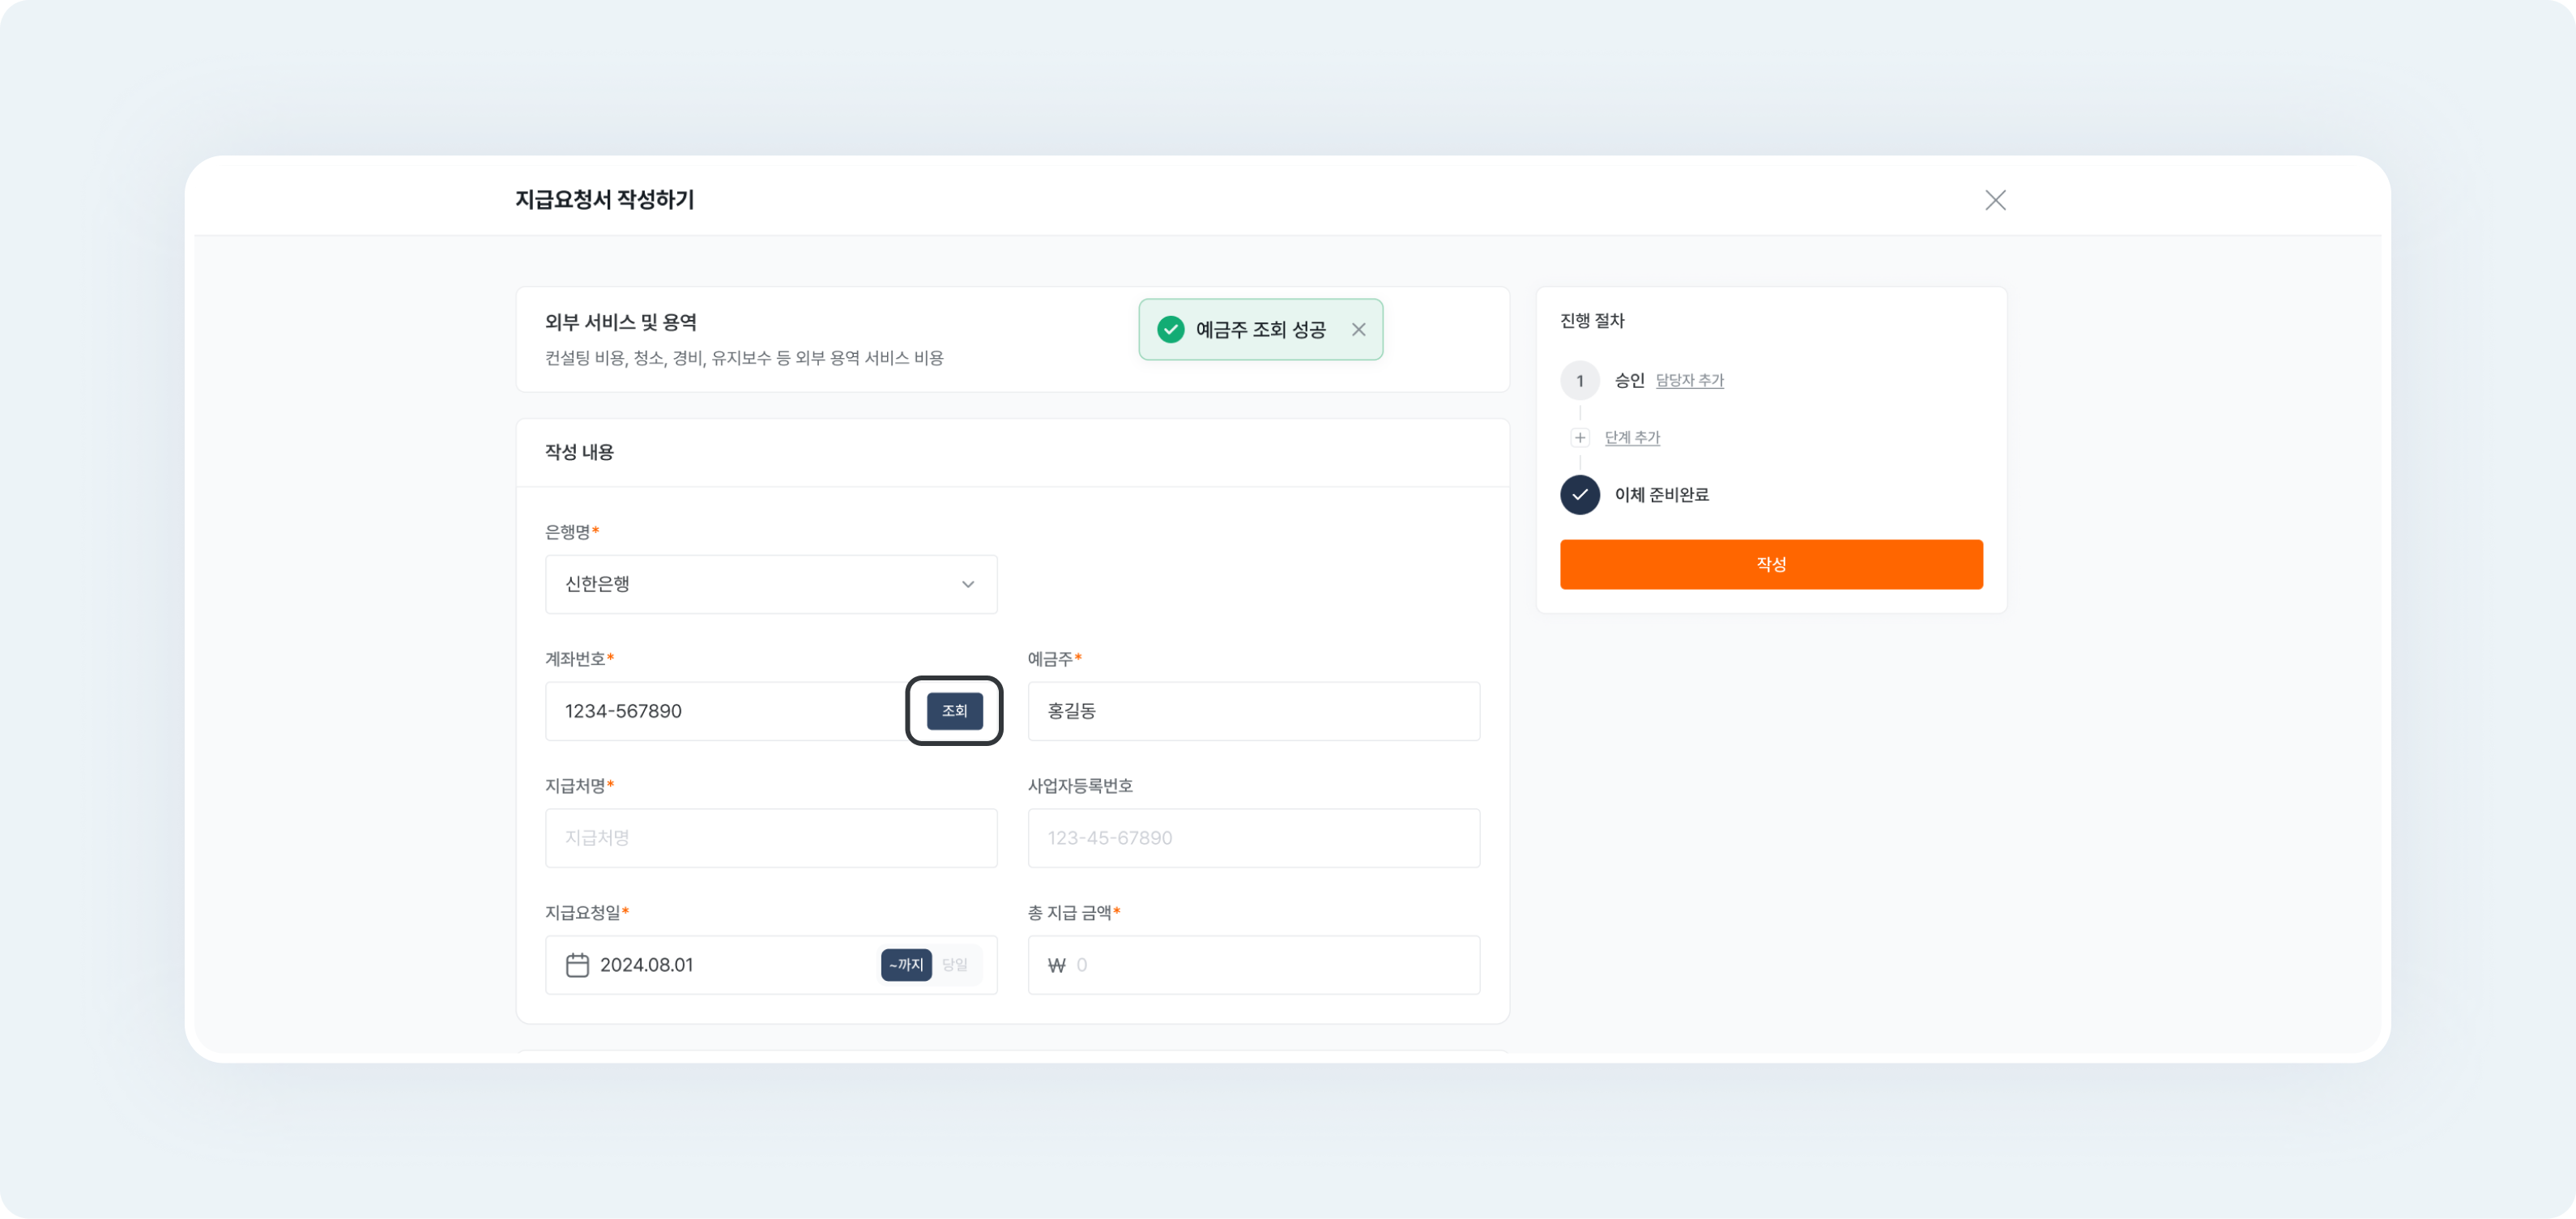Click the account number field showing 1234-567890
This screenshot has width=2576, height=1219.
pyautogui.click(x=720, y=711)
